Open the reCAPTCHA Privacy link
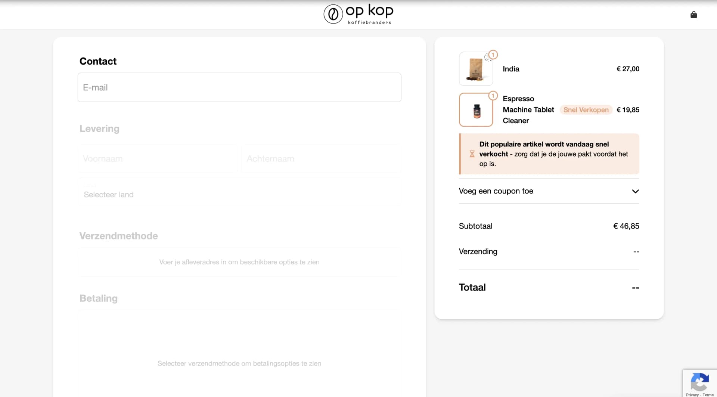The height and width of the screenshot is (397, 717). (x=692, y=395)
